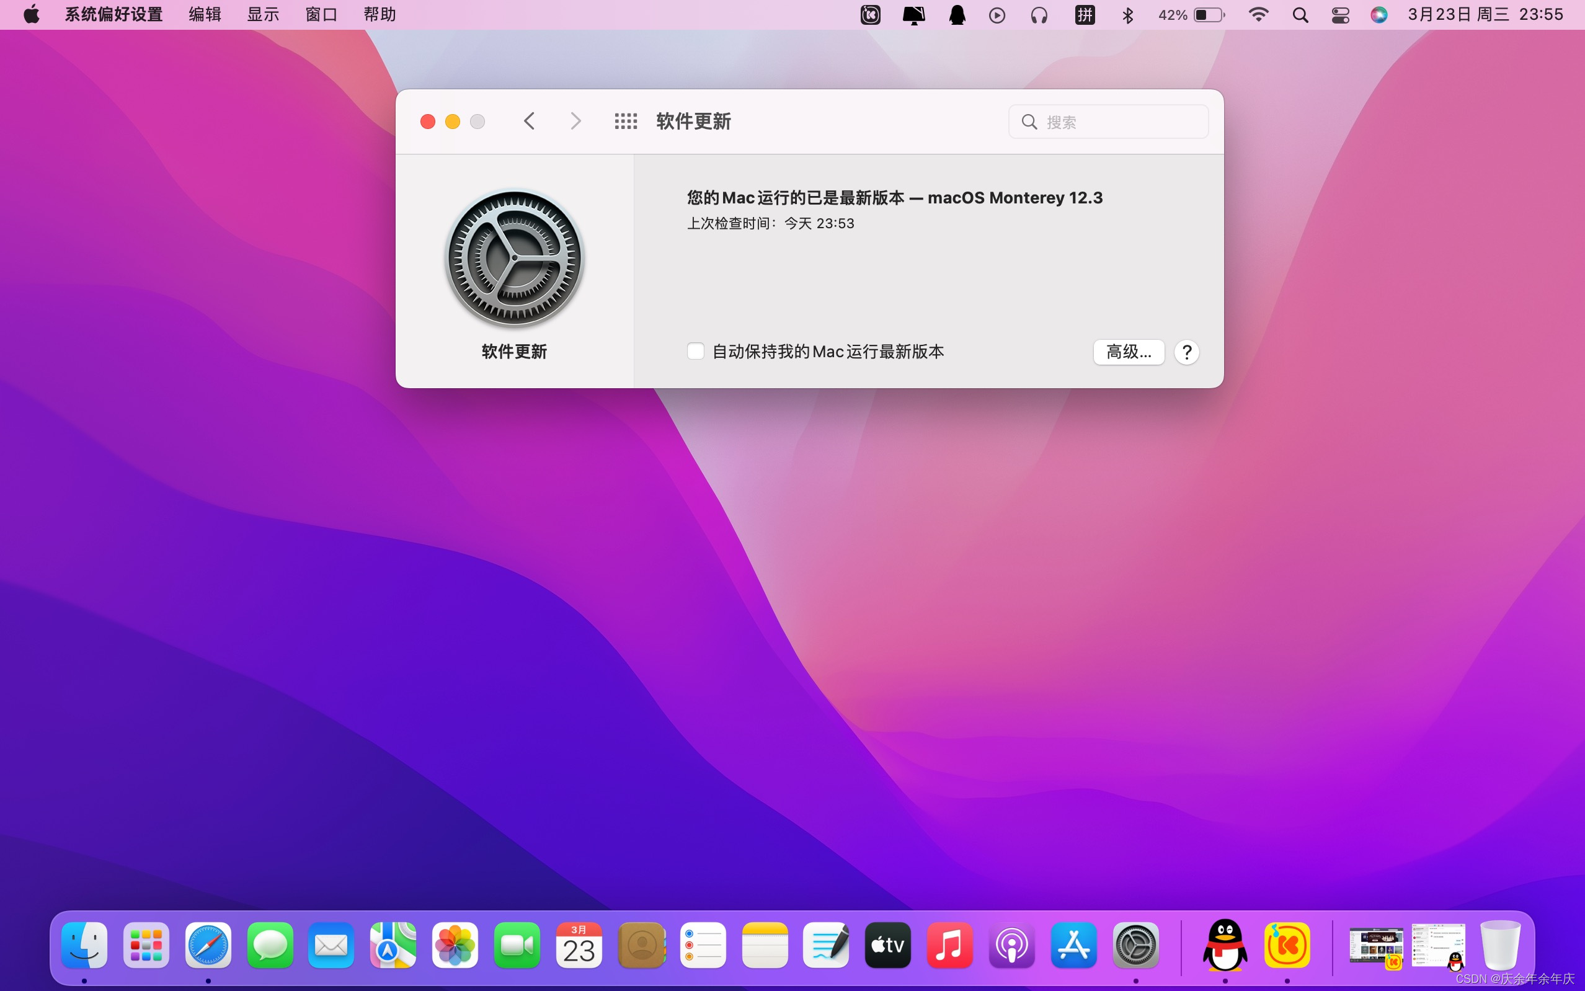Go back with the left chevron
1585x991 pixels.
point(530,122)
